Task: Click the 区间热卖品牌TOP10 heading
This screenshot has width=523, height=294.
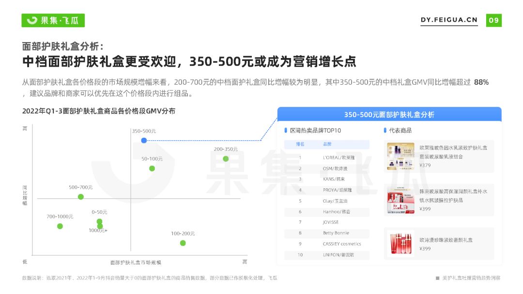Action: tap(316, 131)
